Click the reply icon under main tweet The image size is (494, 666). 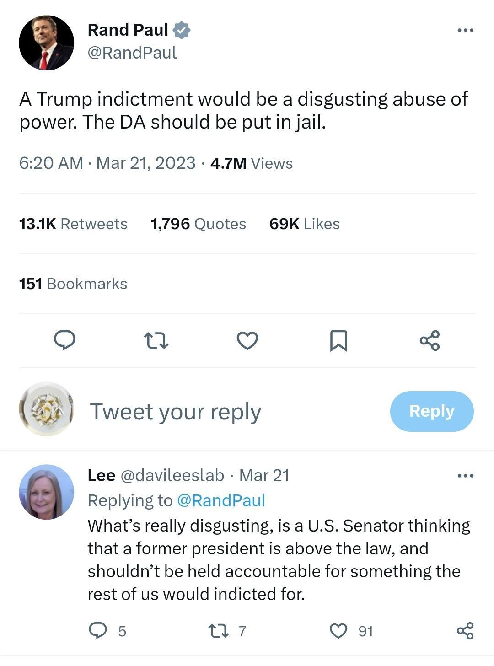coord(64,341)
